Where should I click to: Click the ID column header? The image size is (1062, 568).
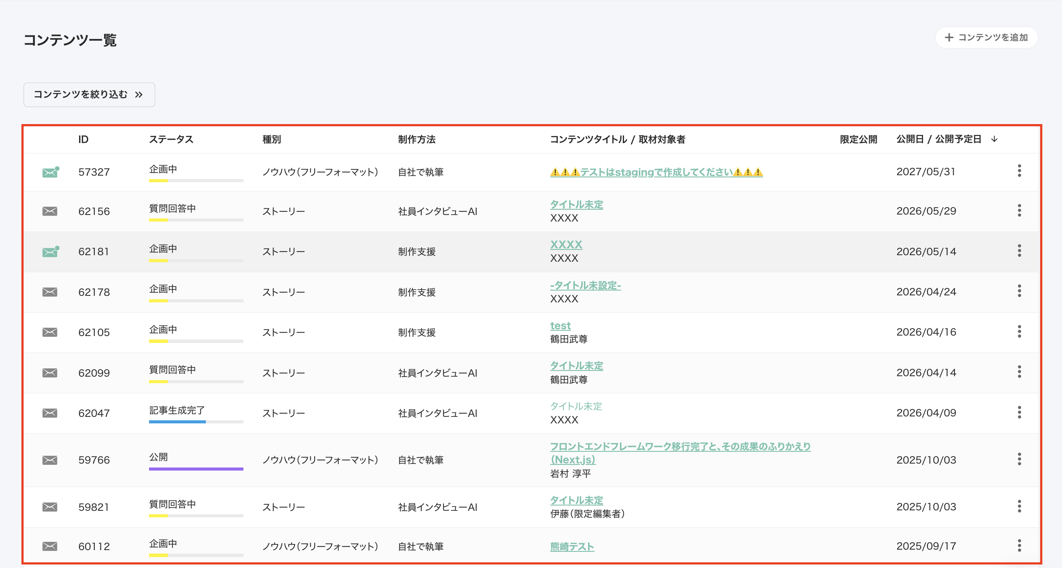tap(83, 139)
